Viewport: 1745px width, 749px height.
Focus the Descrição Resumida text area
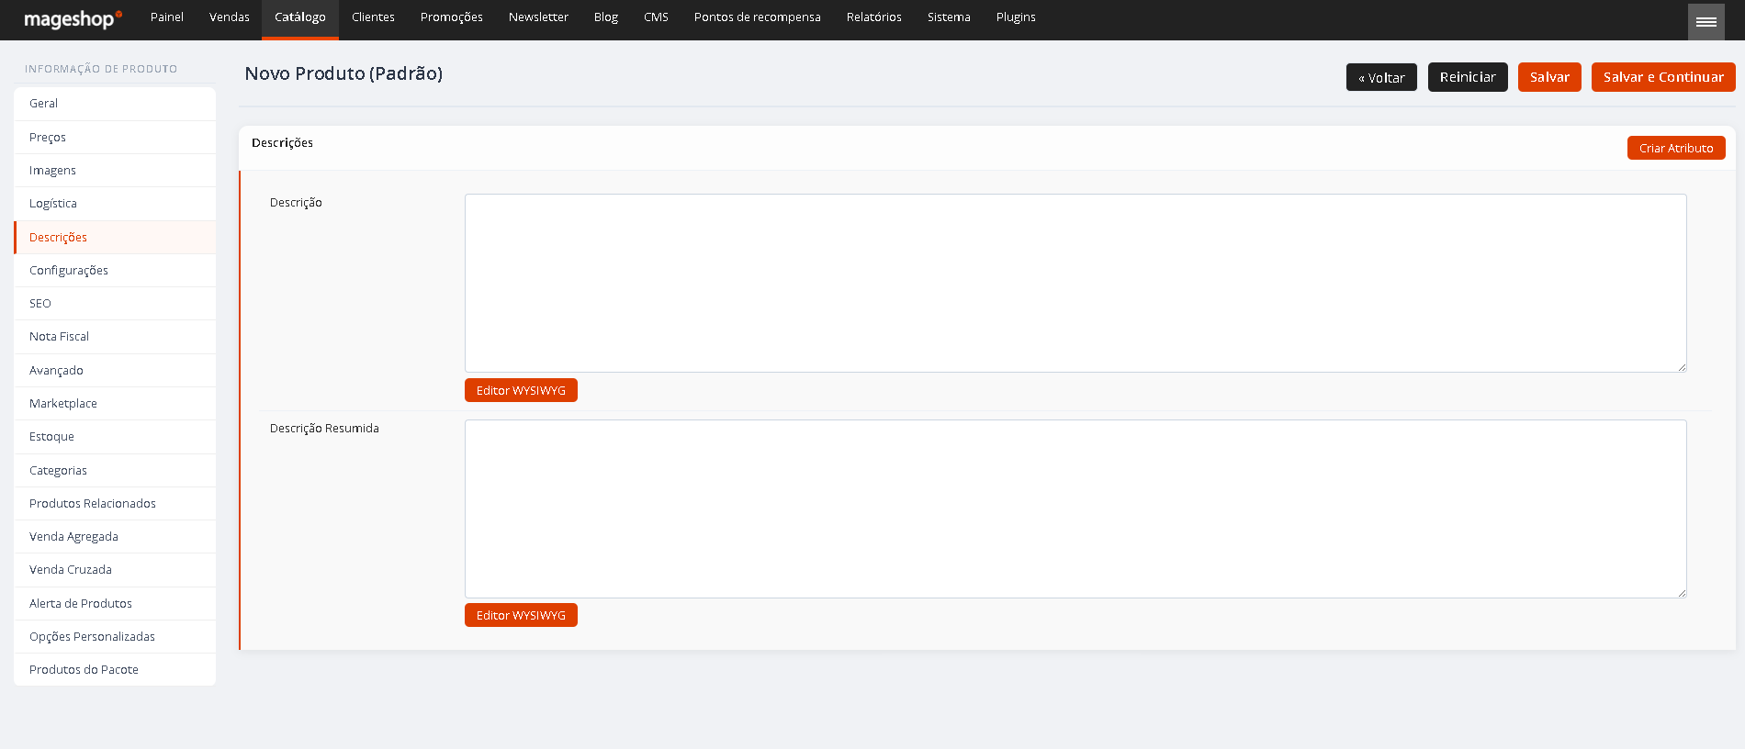(1075, 509)
